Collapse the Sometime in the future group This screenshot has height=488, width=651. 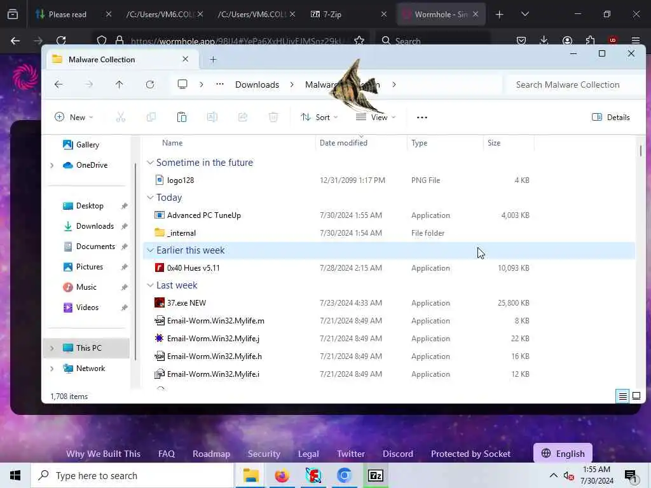(150, 163)
